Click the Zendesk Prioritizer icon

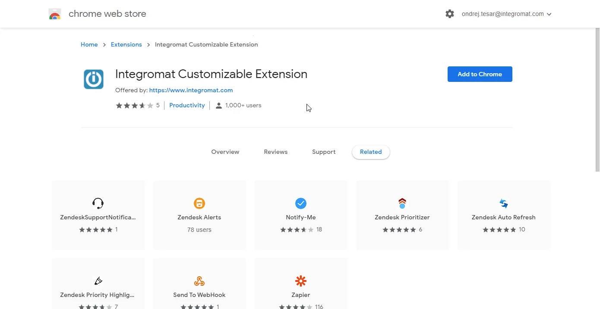pos(402,203)
